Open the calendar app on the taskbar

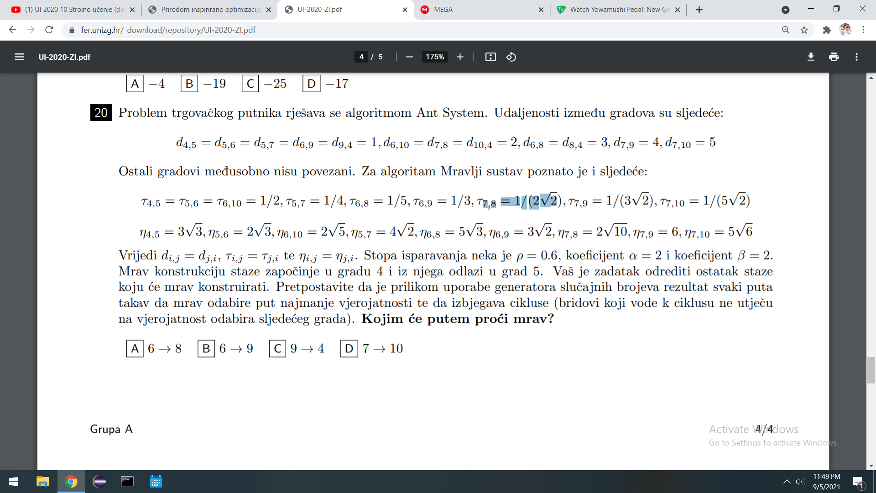click(156, 482)
